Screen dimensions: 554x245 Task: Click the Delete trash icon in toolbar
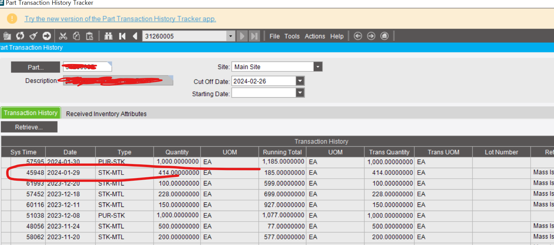click(x=7, y=36)
